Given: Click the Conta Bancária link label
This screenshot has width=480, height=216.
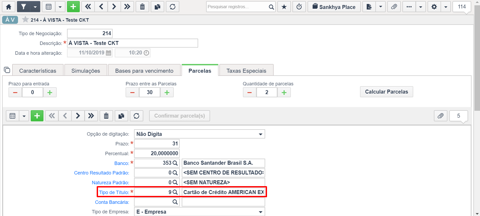Looking at the screenshot, I should (x=112, y=202).
